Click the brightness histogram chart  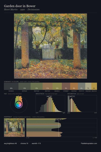(x=50, y=104)
